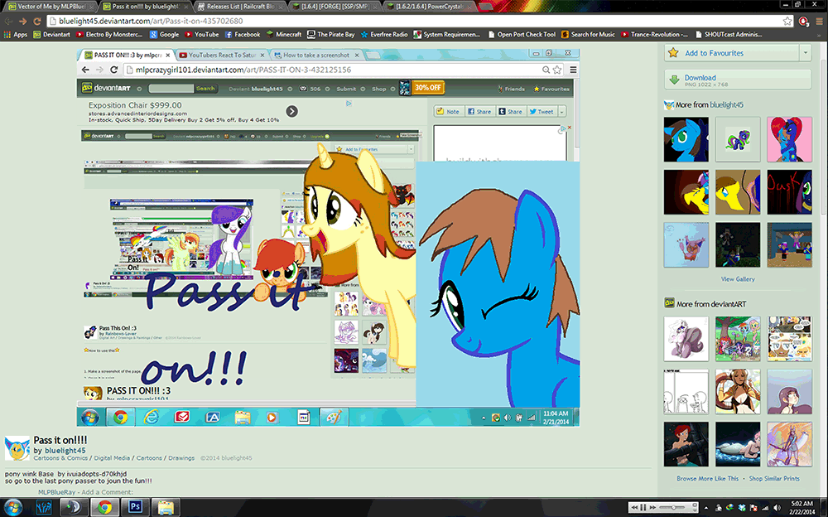Open the Apps bookmarks shortcut
Image resolution: width=828 pixels, height=517 pixels.
coord(15,34)
